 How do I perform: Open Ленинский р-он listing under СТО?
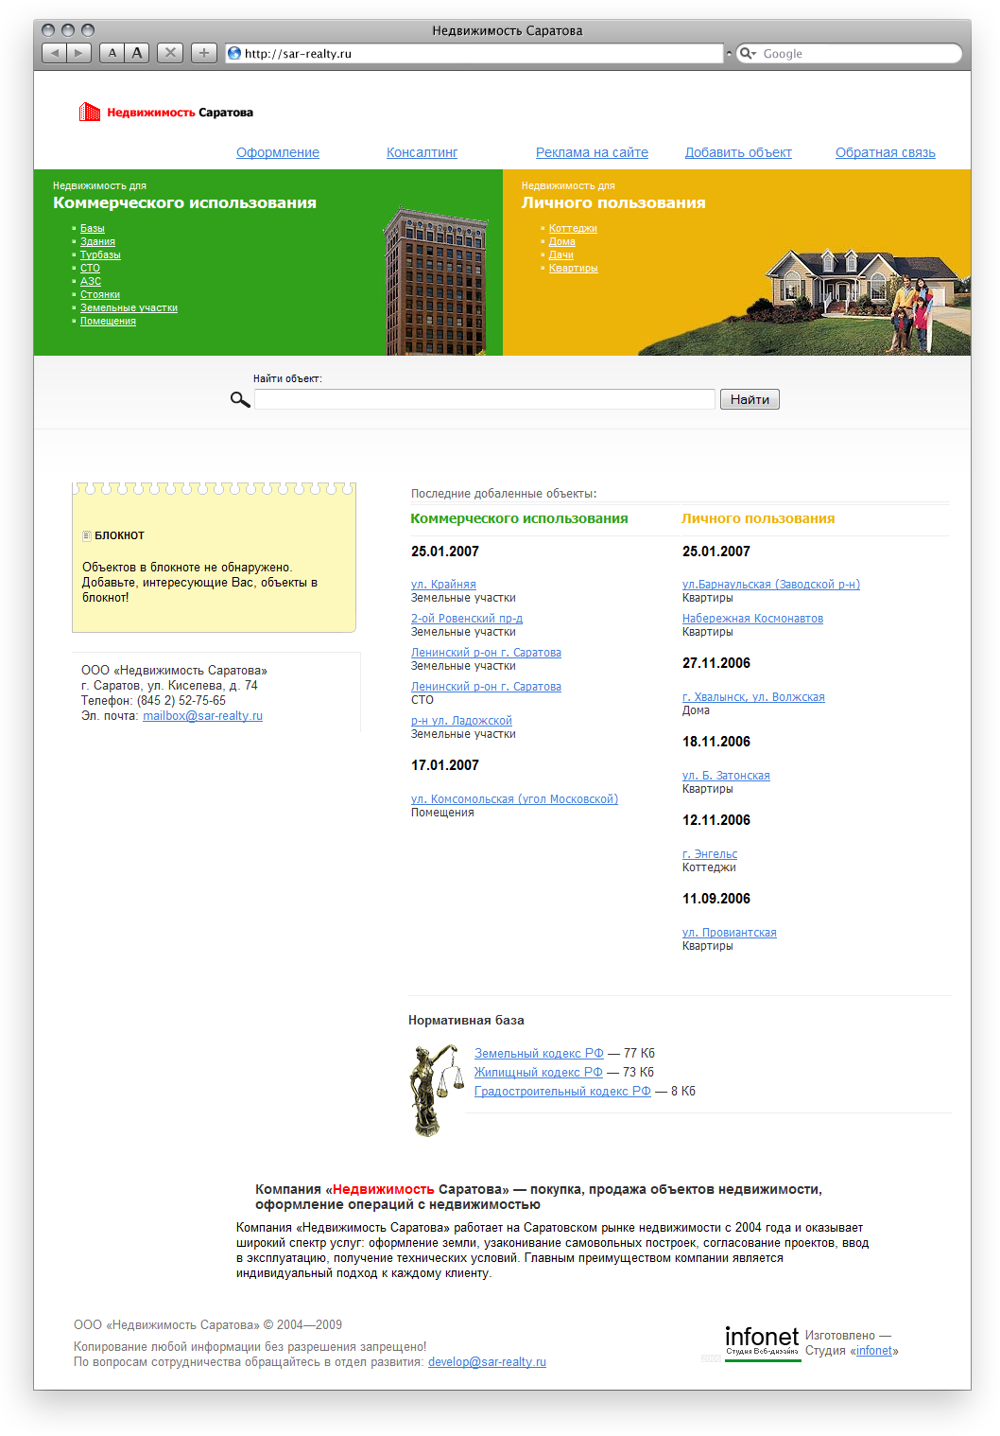tap(486, 687)
